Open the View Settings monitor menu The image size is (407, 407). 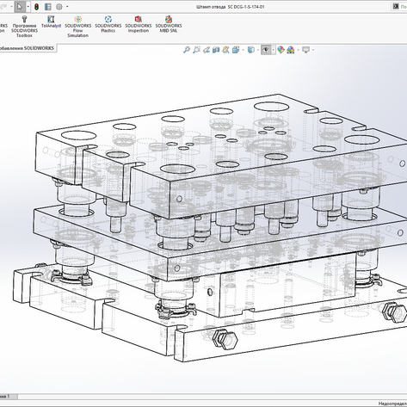pos(306,50)
